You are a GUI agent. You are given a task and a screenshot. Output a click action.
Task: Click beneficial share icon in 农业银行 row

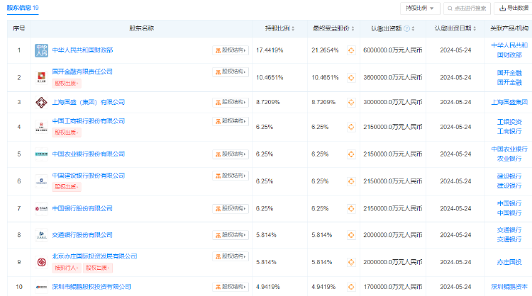coord(351,154)
